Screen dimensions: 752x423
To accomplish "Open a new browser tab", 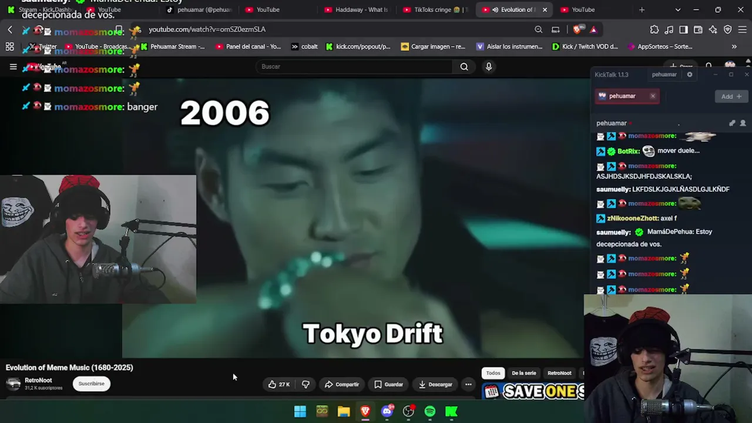I will pos(642,10).
